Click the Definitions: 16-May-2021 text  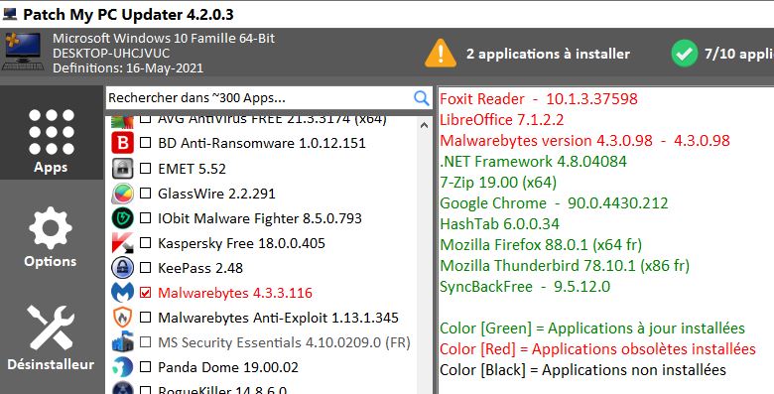[x=128, y=68]
